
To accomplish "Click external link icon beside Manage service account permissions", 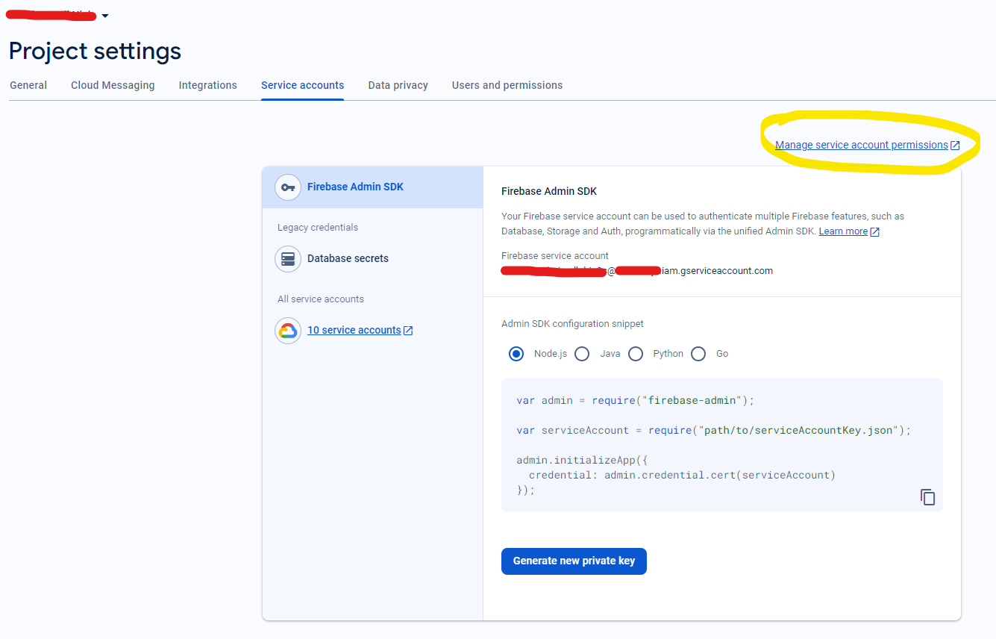I will click(955, 146).
